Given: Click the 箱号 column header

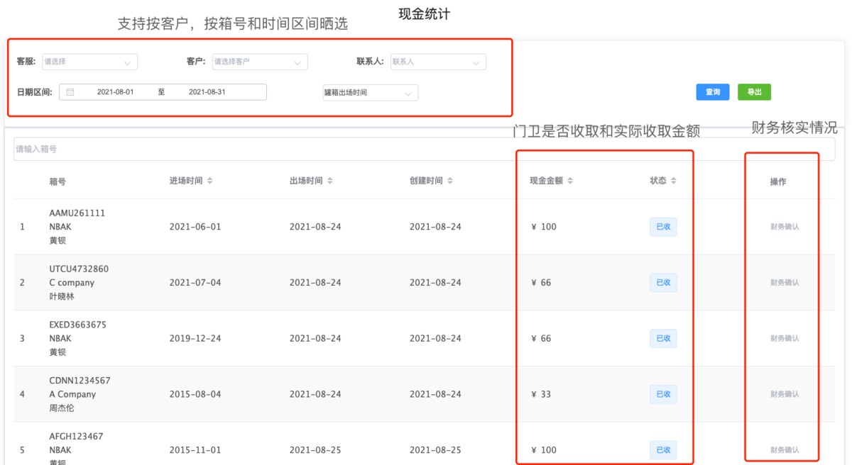Looking at the screenshot, I should click(58, 181).
